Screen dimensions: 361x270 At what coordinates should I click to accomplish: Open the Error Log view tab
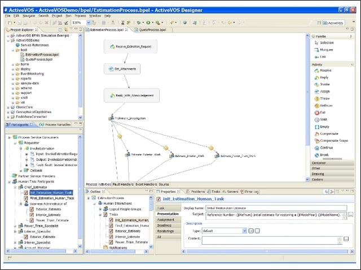[250, 191]
